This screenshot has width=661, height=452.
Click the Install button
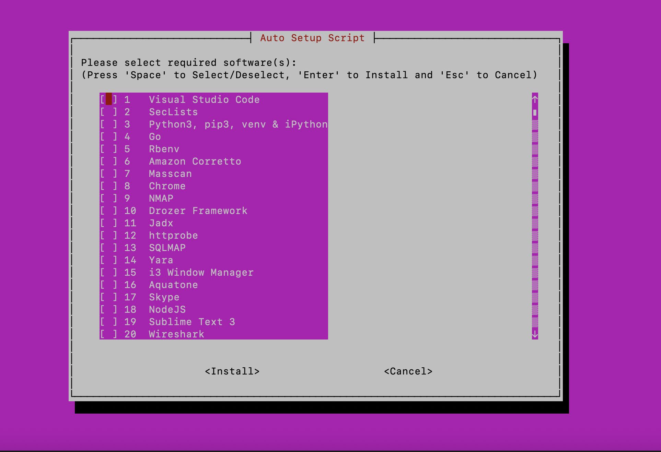pyautogui.click(x=232, y=371)
